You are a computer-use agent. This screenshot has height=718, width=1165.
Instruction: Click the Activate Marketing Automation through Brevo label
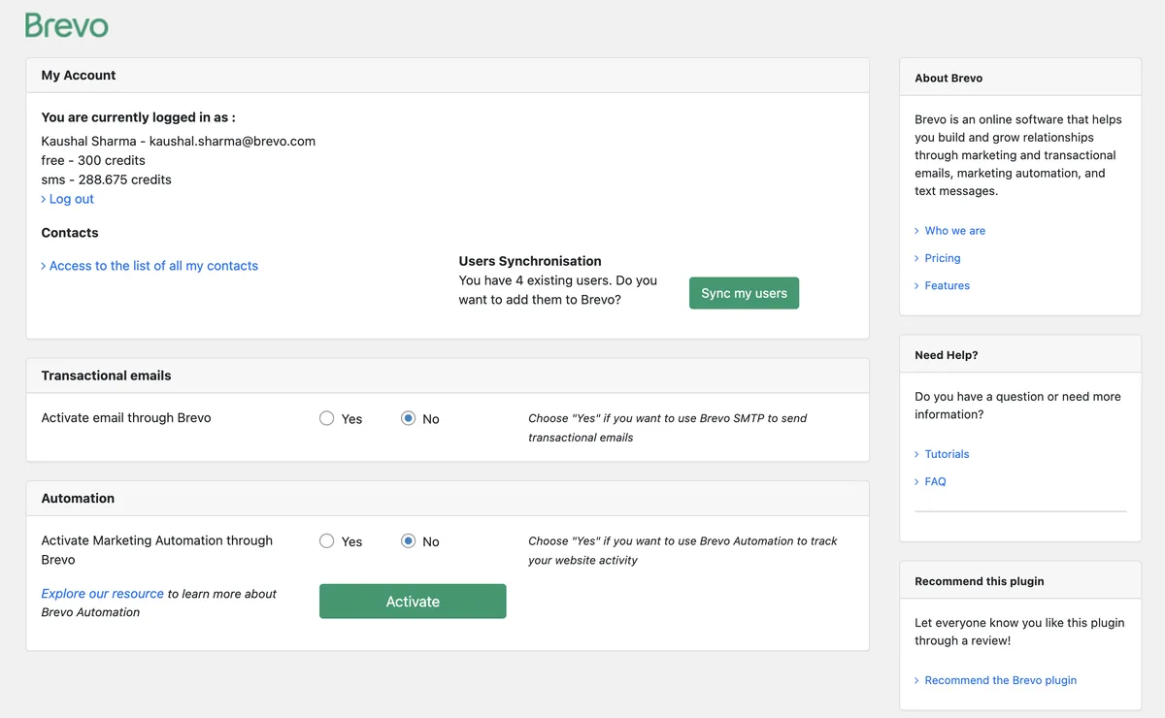157,550
